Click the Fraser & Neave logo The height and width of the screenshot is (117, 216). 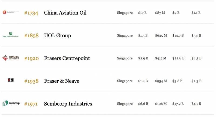11,80
